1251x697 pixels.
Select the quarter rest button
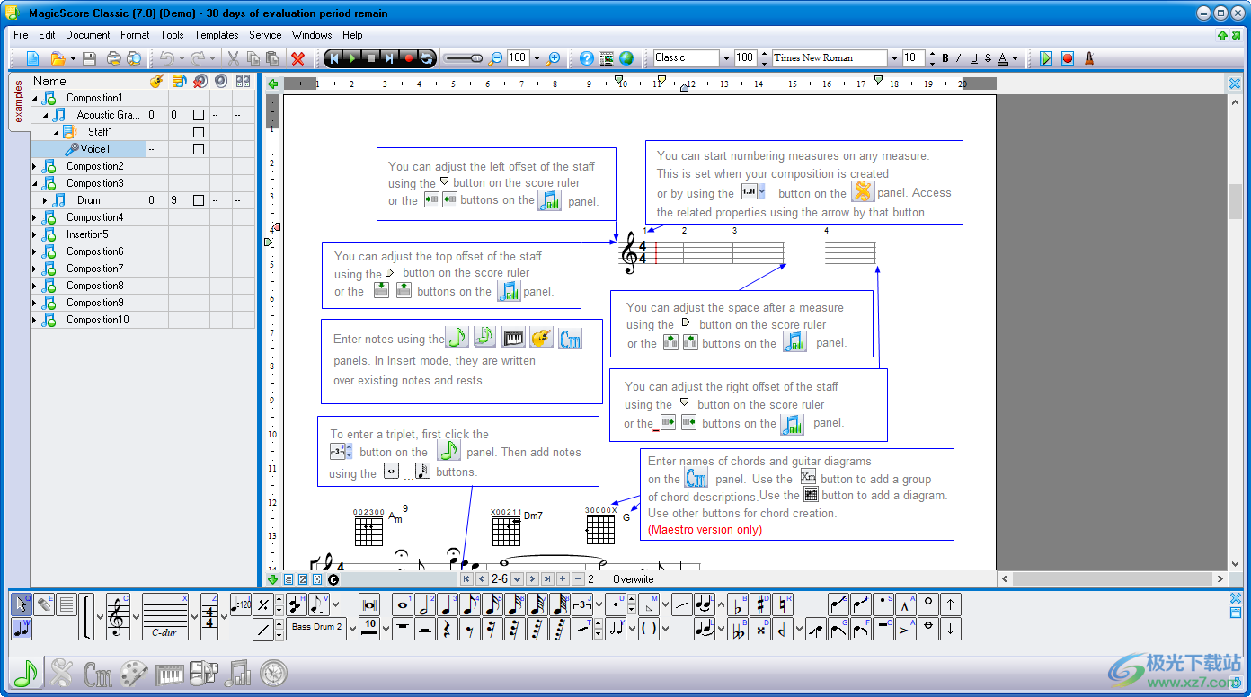[448, 629]
